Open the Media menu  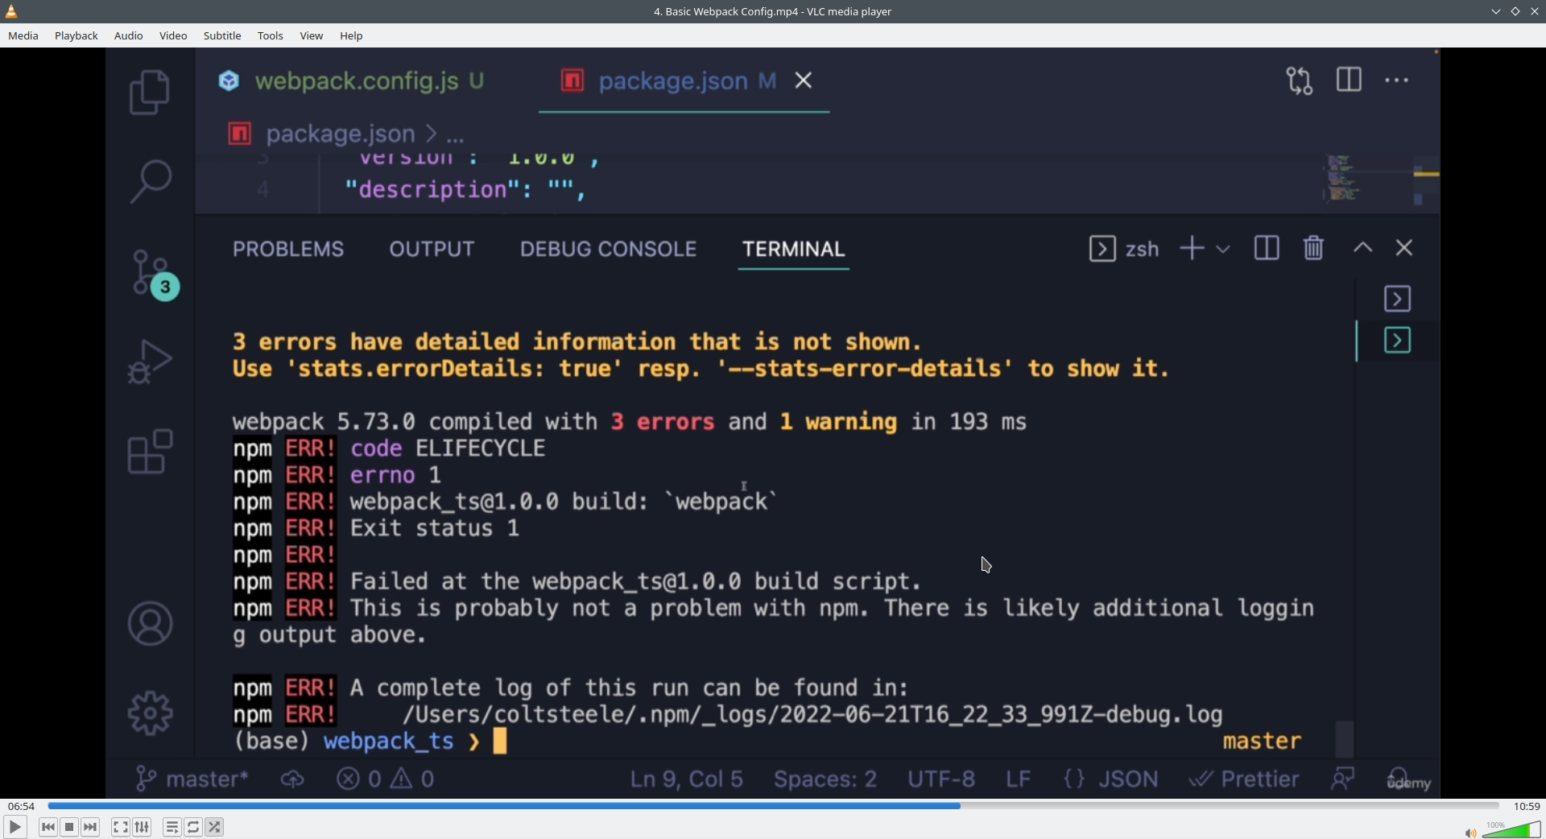tap(23, 35)
